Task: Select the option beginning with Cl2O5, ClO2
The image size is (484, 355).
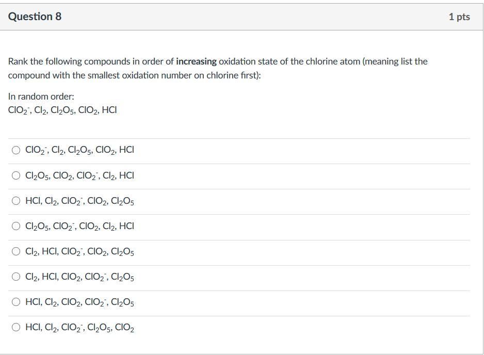Action: pos(15,176)
